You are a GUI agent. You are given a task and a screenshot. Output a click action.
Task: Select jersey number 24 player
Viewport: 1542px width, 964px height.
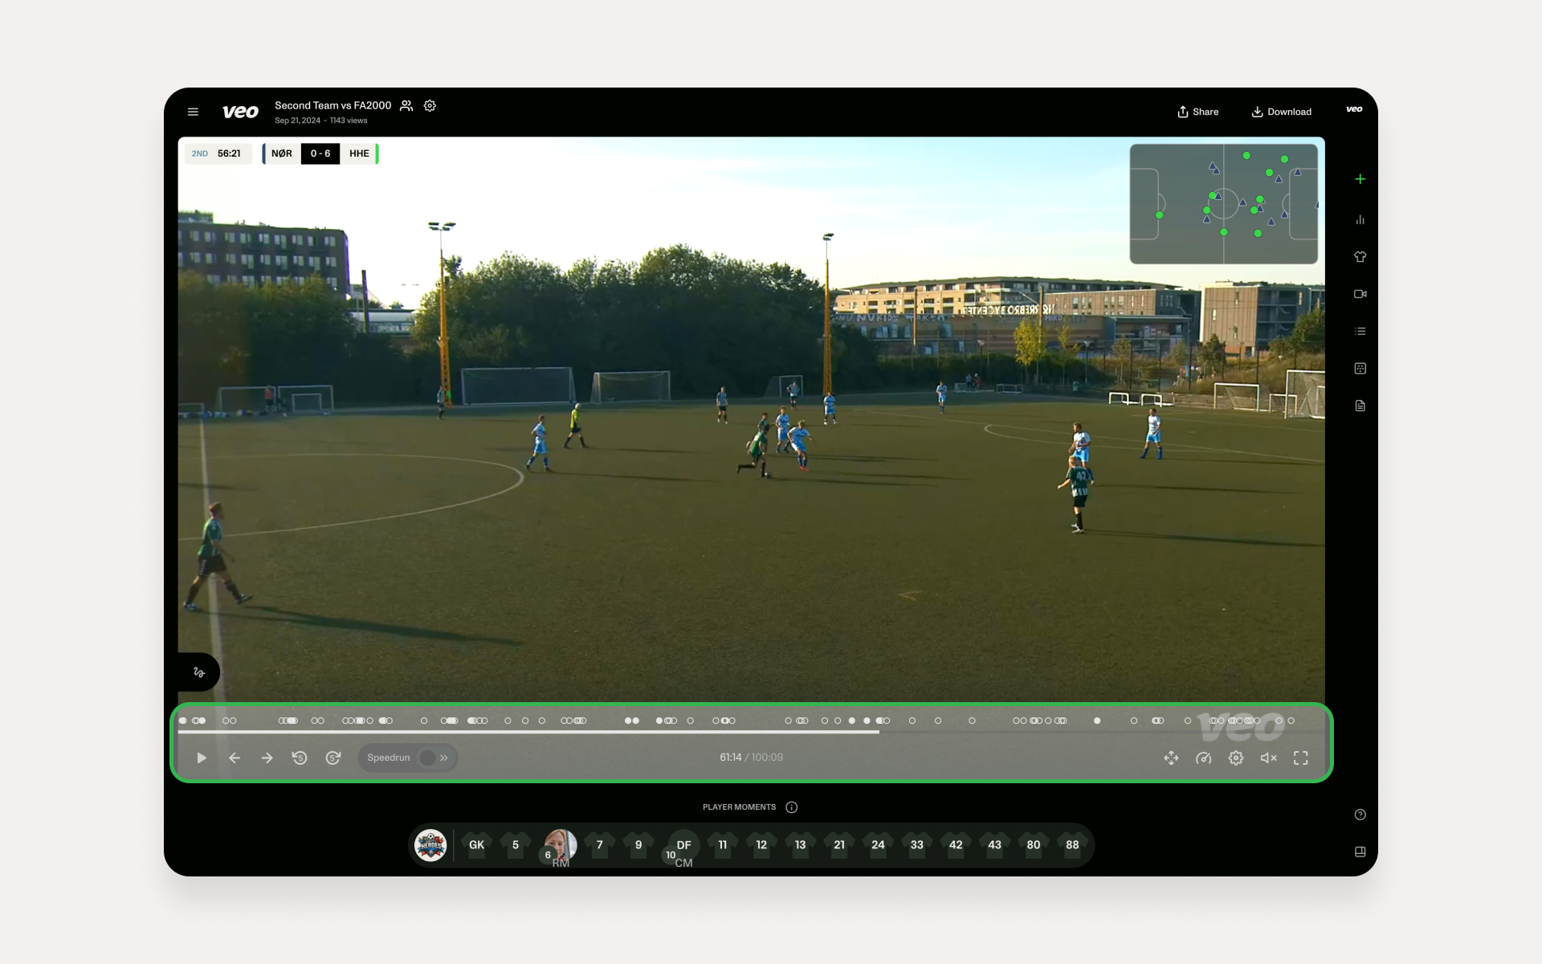pyautogui.click(x=878, y=845)
